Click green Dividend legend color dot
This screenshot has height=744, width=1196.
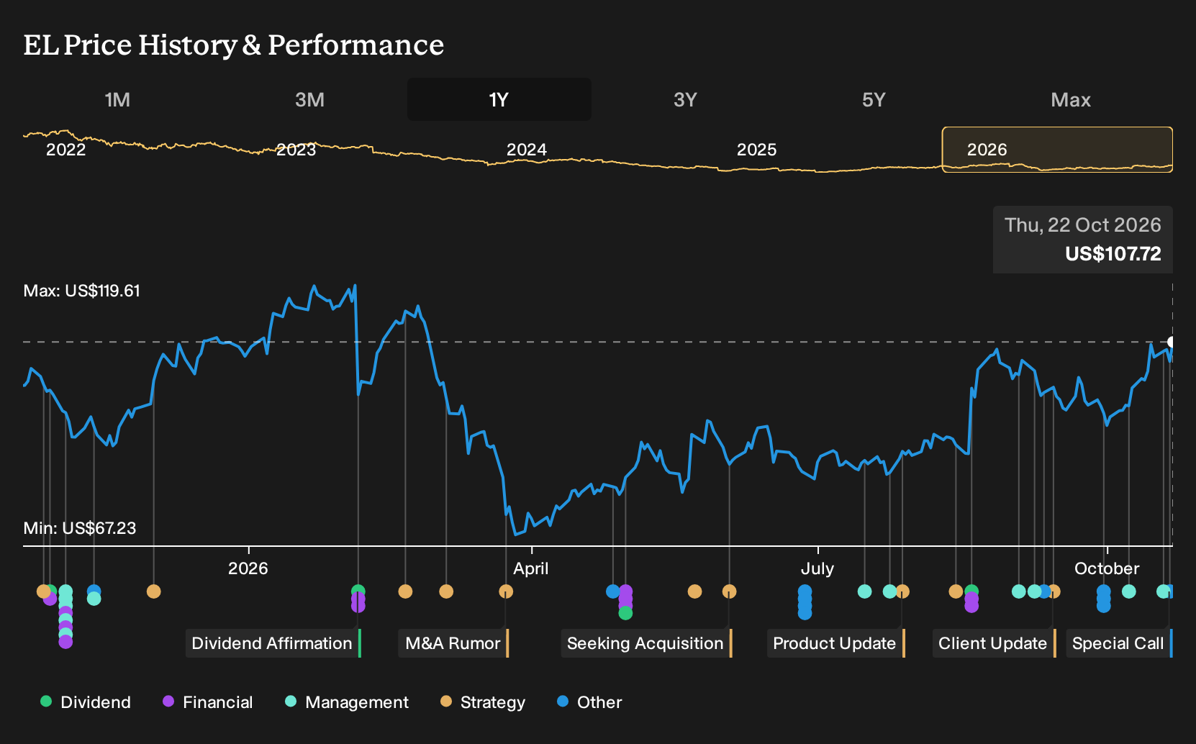coord(46,701)
